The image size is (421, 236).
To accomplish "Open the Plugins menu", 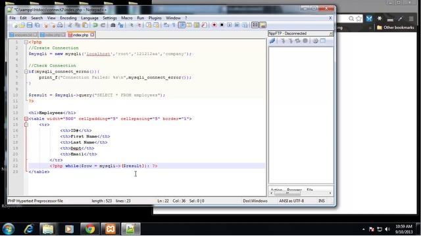I will (x=155, y=18).
